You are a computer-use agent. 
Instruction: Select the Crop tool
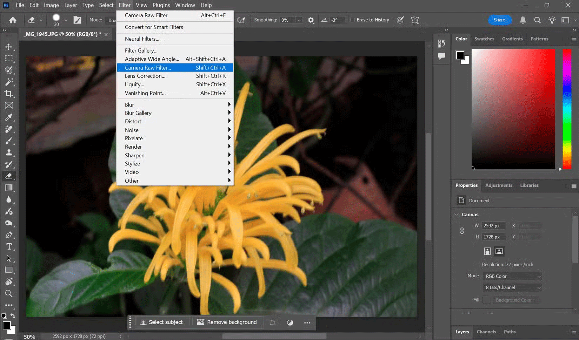(x=9, y=94)
